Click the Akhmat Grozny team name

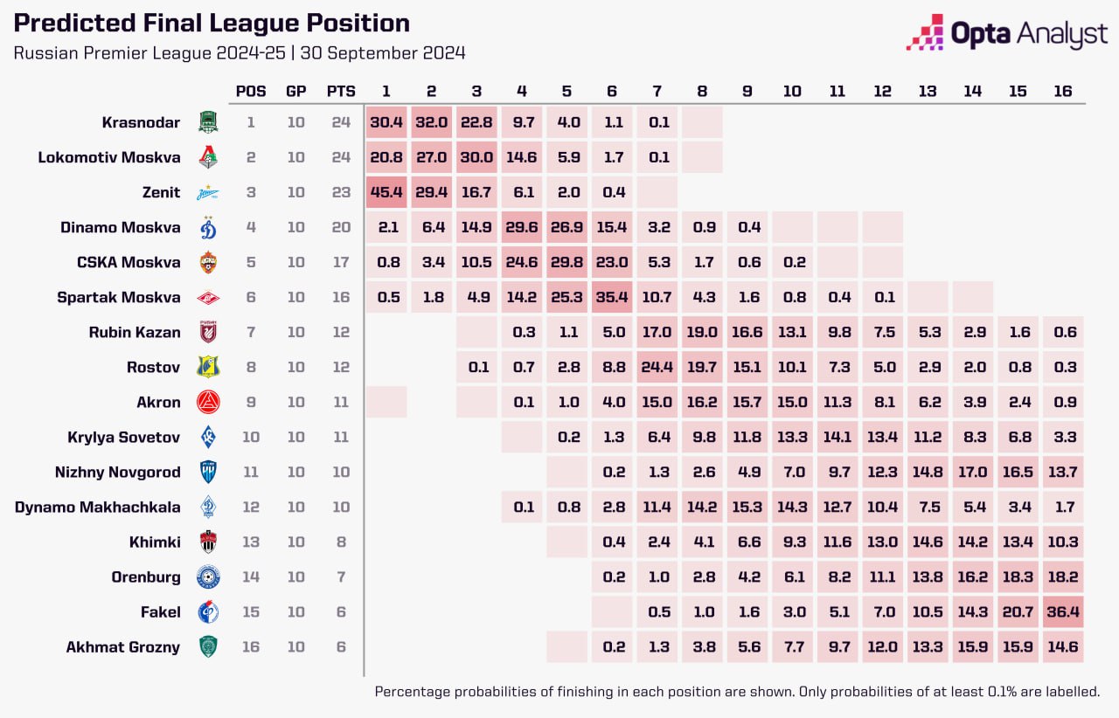click(x=123, y=647)
